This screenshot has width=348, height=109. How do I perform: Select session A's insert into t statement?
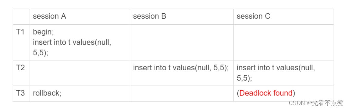(x=72, y=47)
